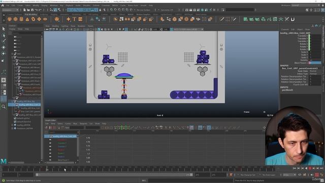Toggle snap to curves

pyautogui.click(x=116, y=10)
